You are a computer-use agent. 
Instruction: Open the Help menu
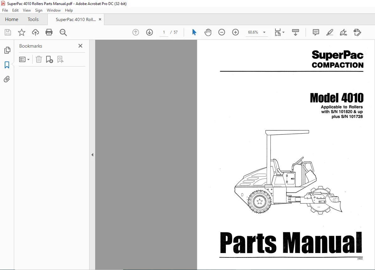coord(69,10)
